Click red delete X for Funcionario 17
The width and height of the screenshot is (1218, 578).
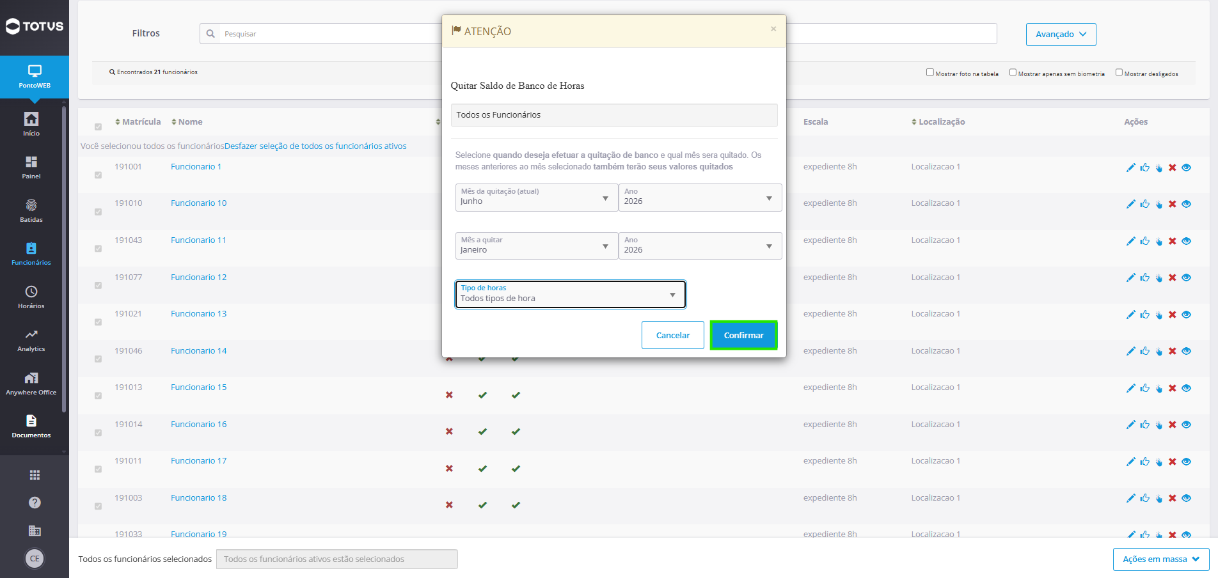1173,462
